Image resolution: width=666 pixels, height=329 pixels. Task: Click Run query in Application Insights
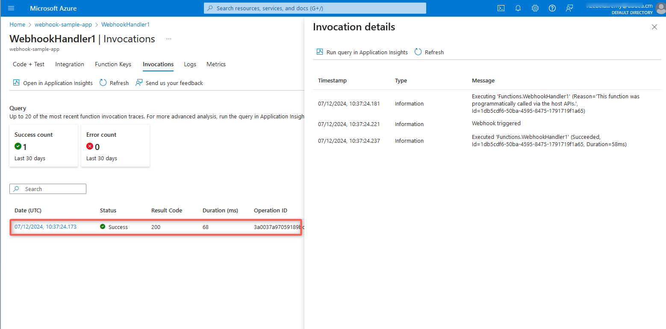point(362,52)
